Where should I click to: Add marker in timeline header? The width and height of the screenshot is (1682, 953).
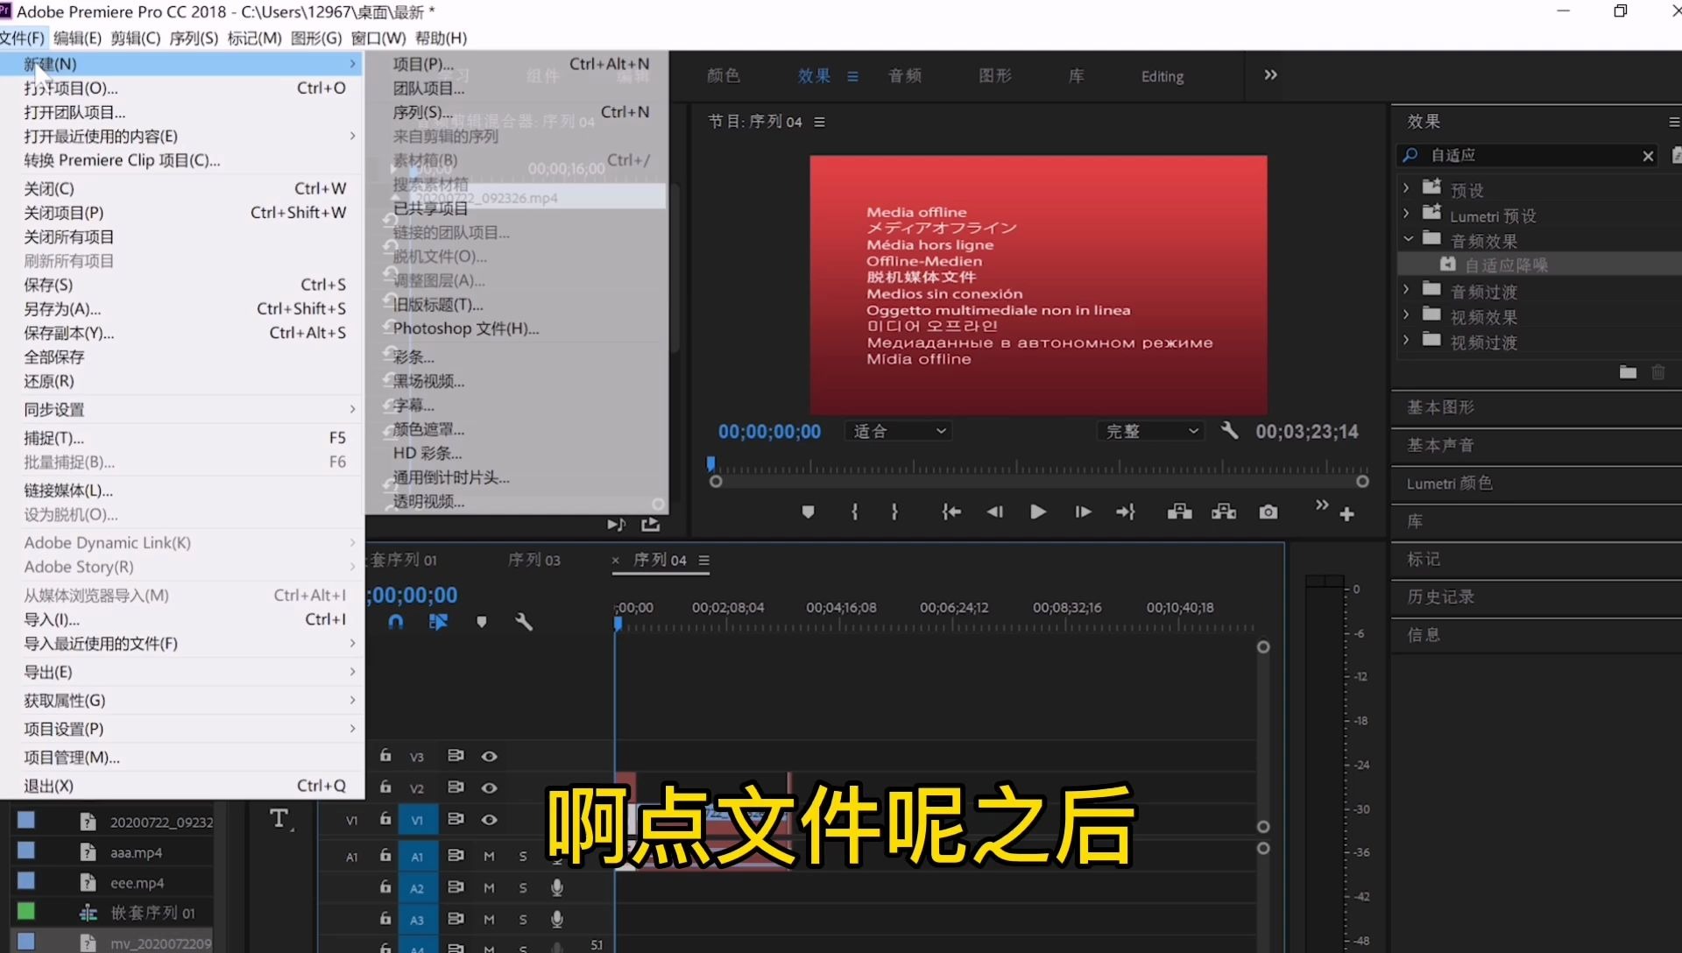(481, 622)
